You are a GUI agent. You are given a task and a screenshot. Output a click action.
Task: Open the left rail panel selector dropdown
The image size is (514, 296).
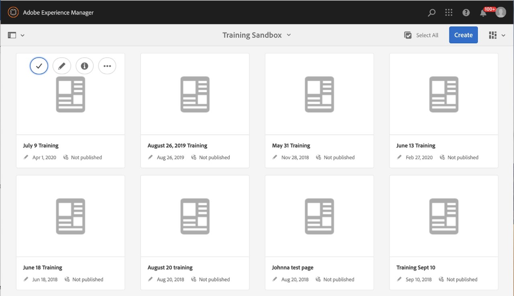coord(16,35)
